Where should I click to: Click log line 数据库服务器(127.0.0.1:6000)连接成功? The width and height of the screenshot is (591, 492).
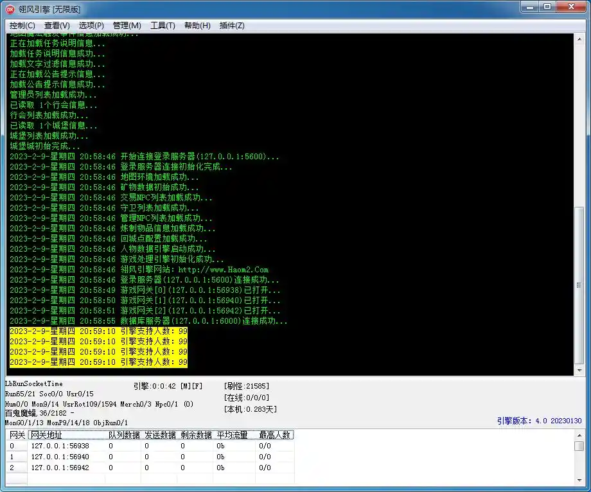pyautogui.click(x=148, y=321)
